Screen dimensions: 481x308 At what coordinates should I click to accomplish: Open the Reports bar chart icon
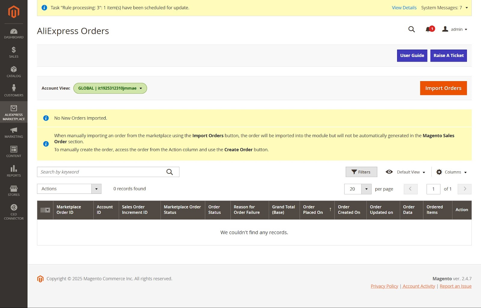coord(14,171)
